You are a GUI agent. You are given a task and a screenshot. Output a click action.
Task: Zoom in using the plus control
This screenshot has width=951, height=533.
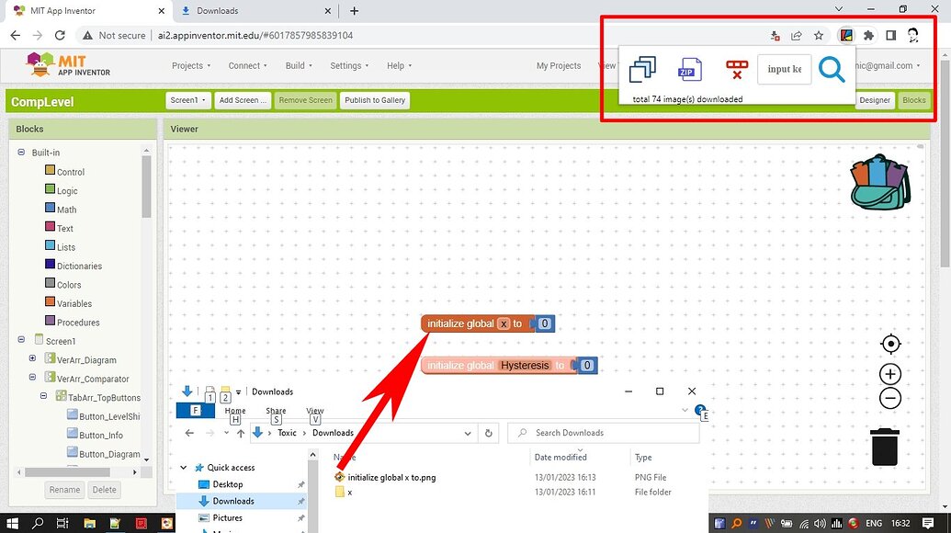[x=889, y=374]
